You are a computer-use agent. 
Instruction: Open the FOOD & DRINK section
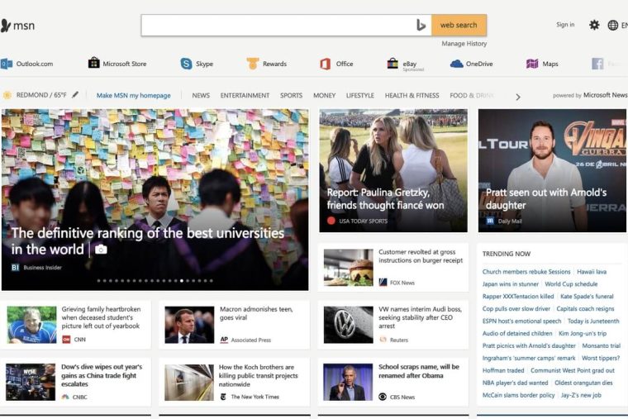coord(472,95)
